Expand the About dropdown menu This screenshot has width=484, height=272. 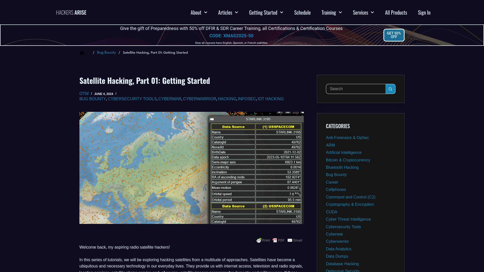pos(206,12)
